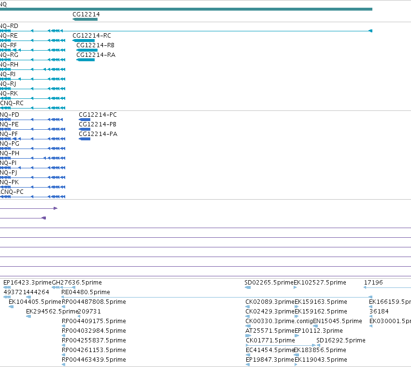Select the CNQ-PC protein label
Viewport: 411px width, 367px height.
pos(12,192)
